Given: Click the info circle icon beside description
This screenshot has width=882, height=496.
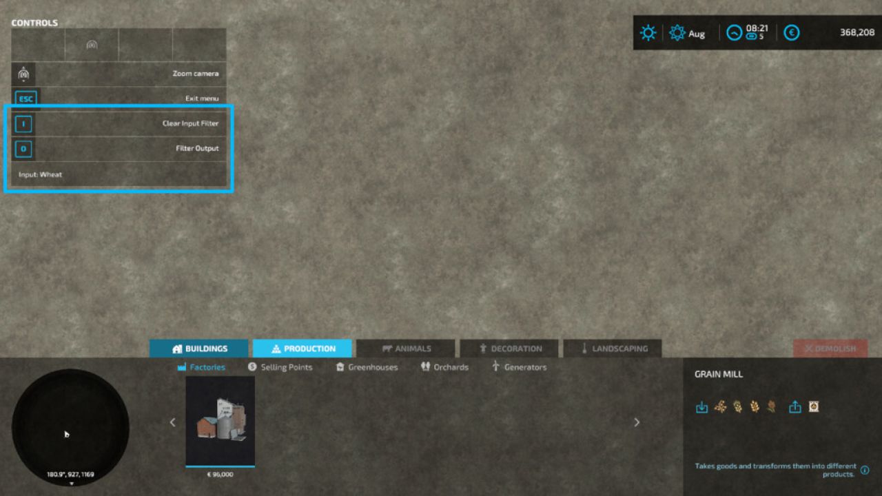Looking at the screenshot, I should coord(865,470).
